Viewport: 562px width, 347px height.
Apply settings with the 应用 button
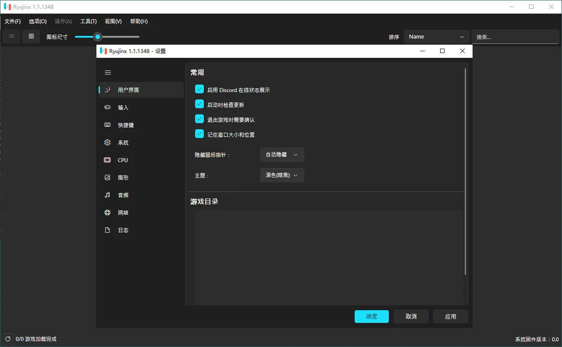(x=450, y=316)
